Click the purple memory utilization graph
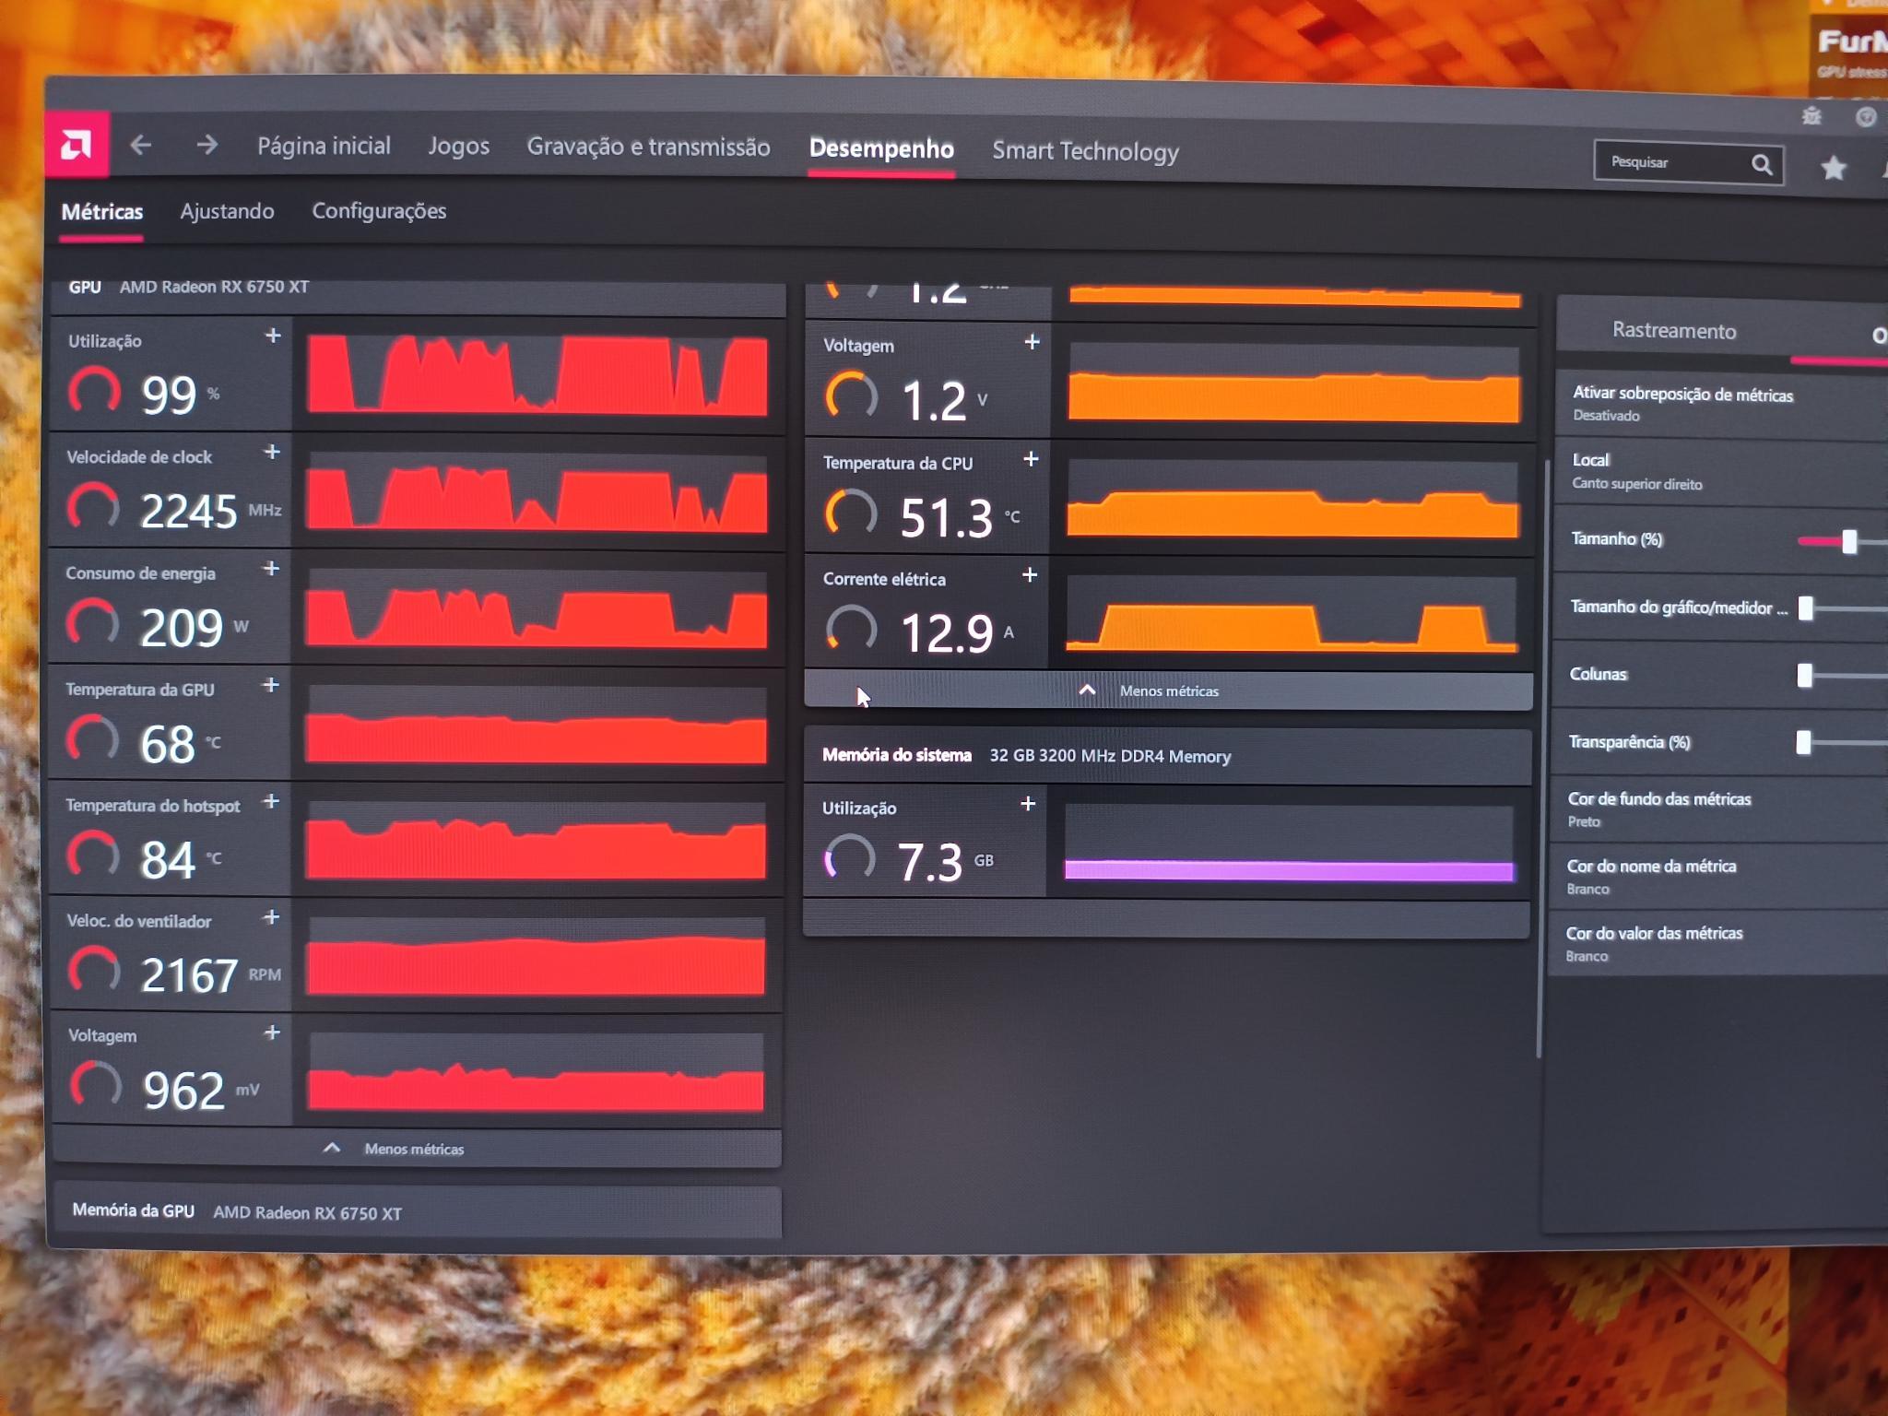The image size is (1888, 1416). click(x=1289, y=844)
